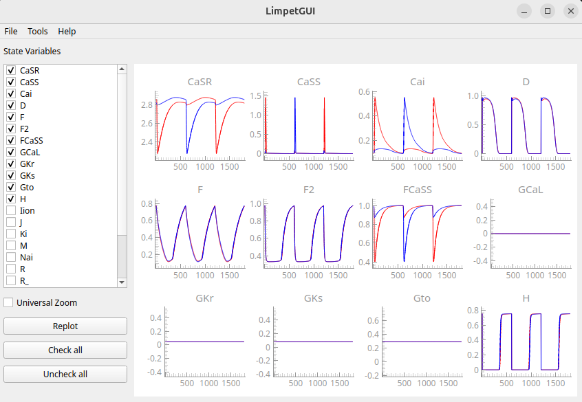Image resolution: width=582 pixels, height=402 pixels.
Task: Click the scroll-down arrow of the variable list
Action: (x=122, y=282)
